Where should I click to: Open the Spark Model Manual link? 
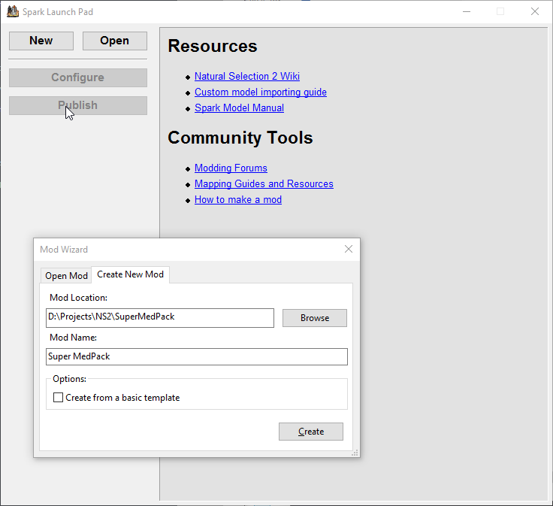239,108
